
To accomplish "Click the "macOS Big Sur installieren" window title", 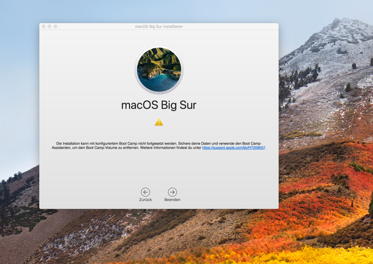I will [159, 26].
